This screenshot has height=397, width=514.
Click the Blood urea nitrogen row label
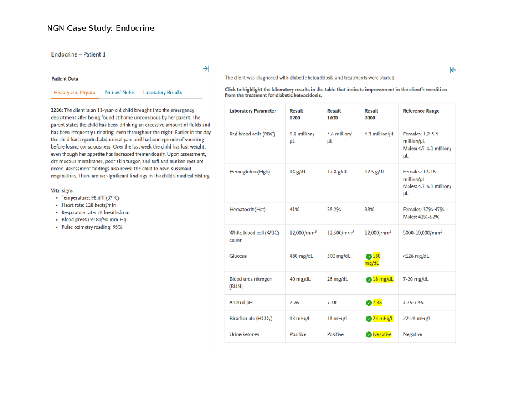[x=251, y=283]
